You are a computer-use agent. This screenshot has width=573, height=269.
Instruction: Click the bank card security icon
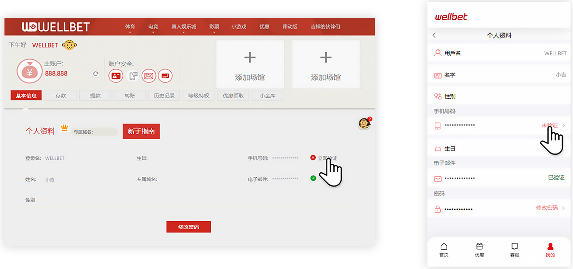(x=165, y=76)
